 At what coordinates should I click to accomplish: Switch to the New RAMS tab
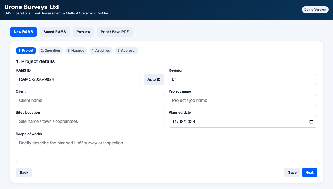click(x=24, y=32)
